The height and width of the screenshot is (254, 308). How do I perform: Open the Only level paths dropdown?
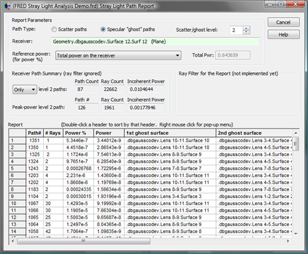tap(25, 89)
